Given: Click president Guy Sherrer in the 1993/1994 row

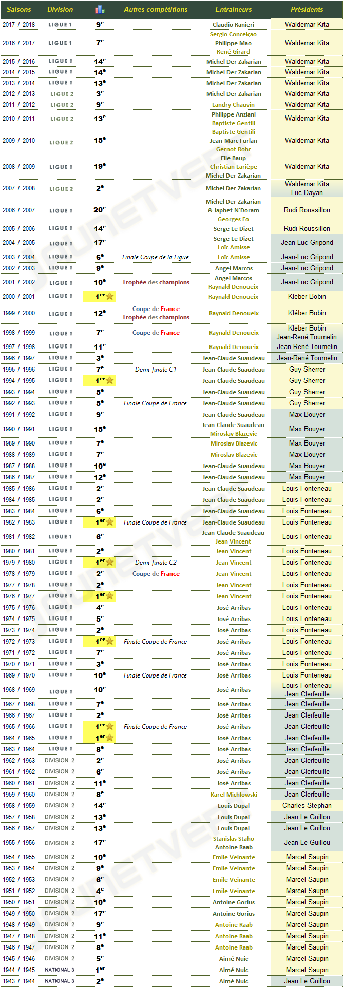Looking at the screenshot, I should click(307, 392).
